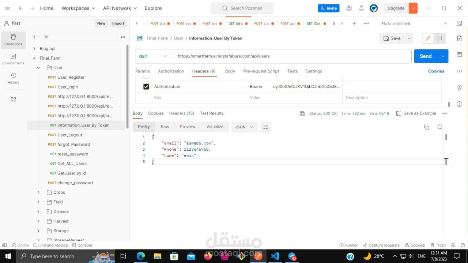The width and height of the screenshot is (468, 263).
Task: Go forward with the right arrow
Action: [32, 8]
